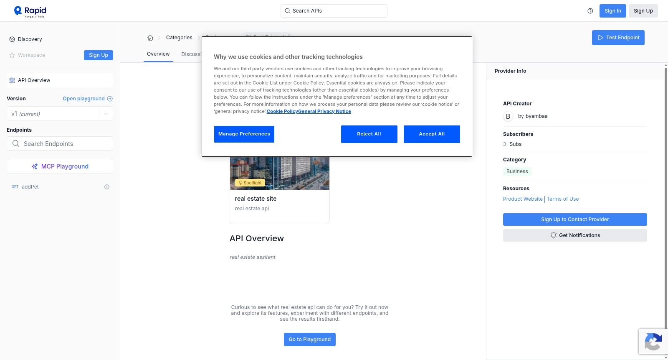The image size is (668, 360).
Task: Expand the version dropdown chevron
Action: [106, 114]
